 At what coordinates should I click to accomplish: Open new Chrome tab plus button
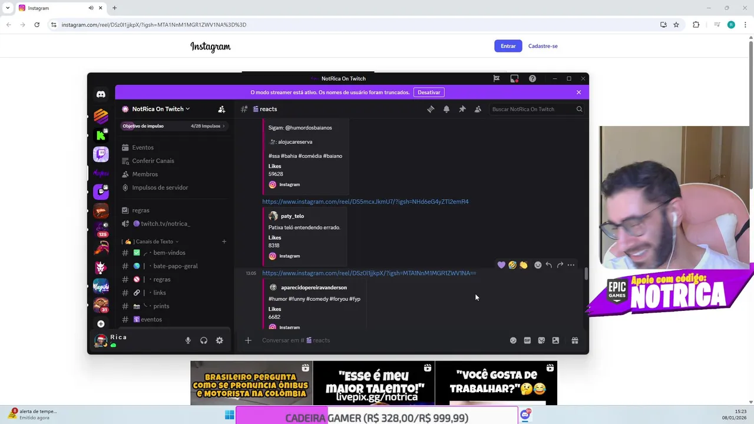pyautogui.click(x=114, y=8)
